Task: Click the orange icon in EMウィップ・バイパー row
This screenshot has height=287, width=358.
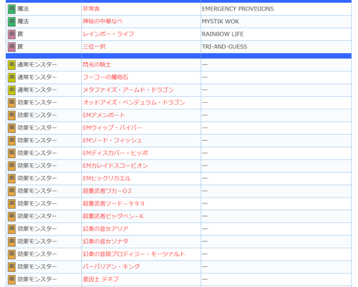Action: [12, 128]
